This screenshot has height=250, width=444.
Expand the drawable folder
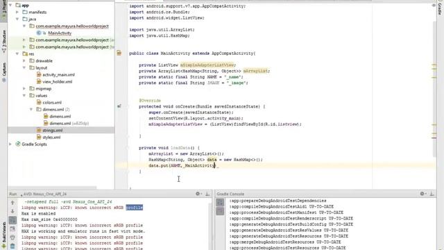pos(24,60)
